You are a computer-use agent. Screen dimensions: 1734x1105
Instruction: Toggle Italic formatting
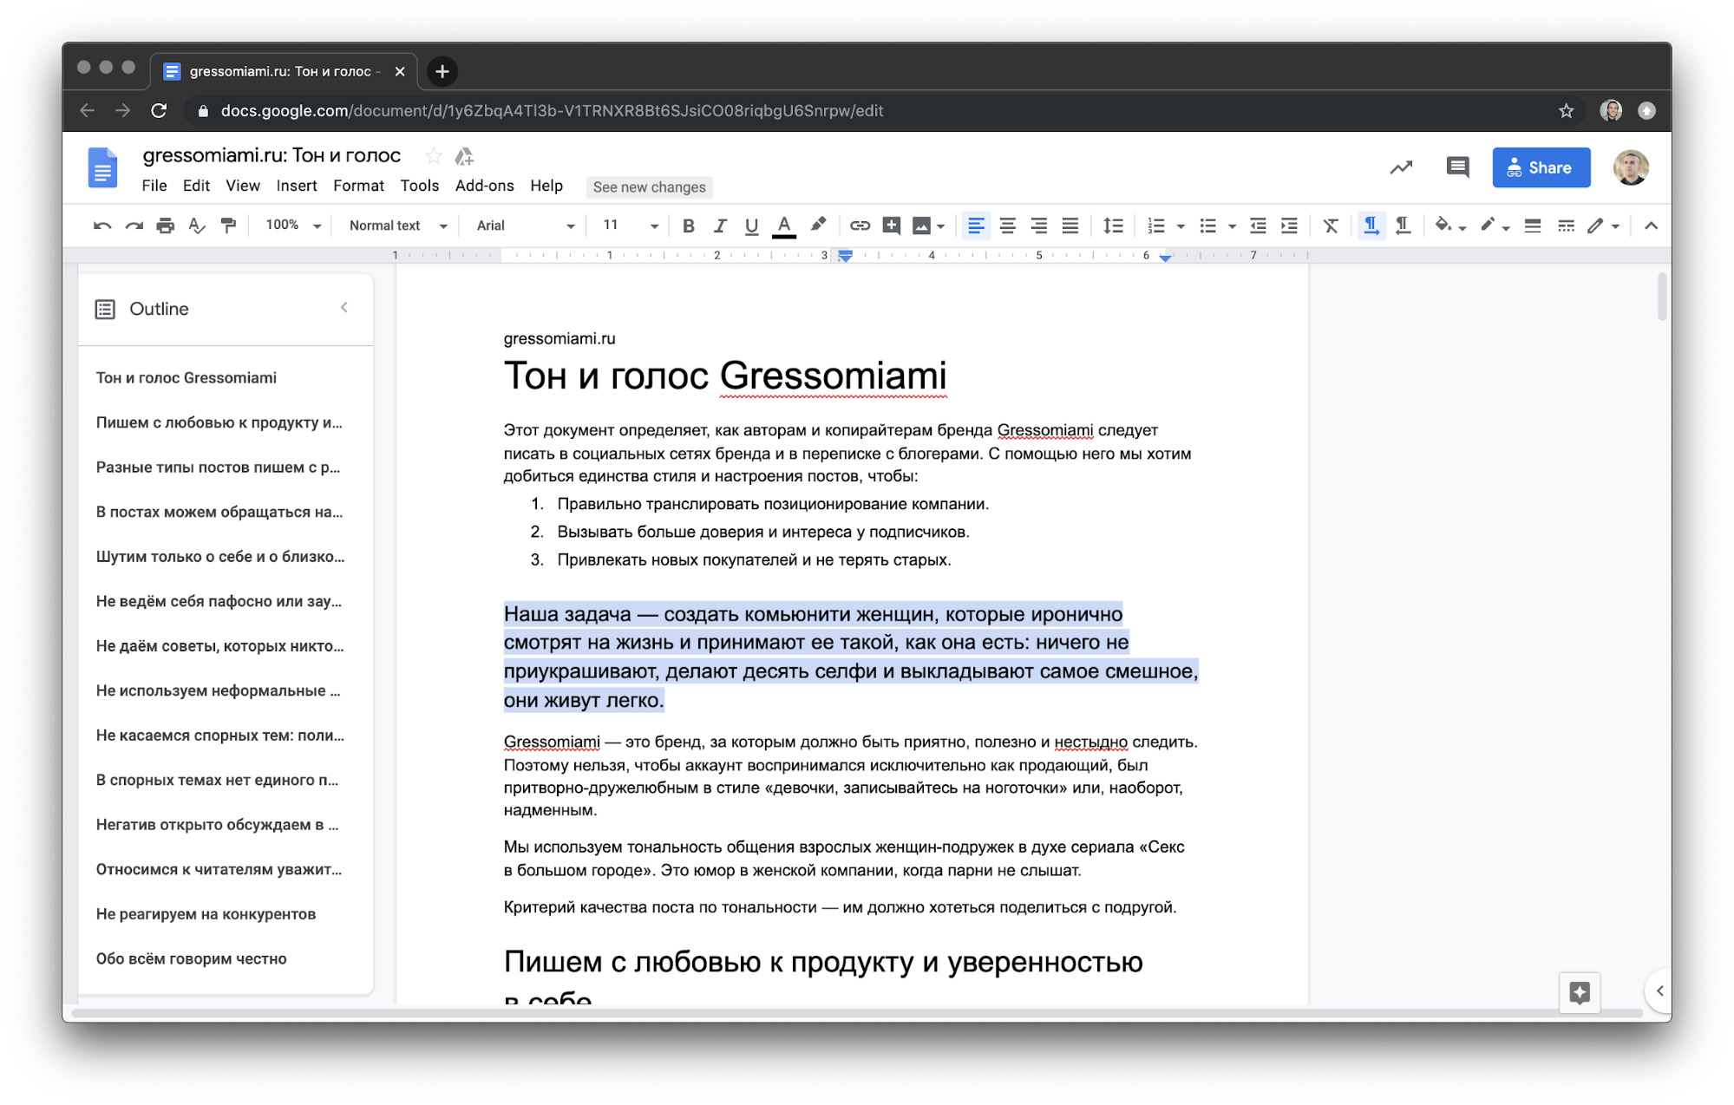coord(720,226)
